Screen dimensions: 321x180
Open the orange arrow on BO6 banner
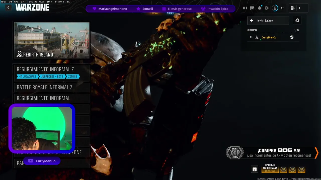[x=316, y=152]
